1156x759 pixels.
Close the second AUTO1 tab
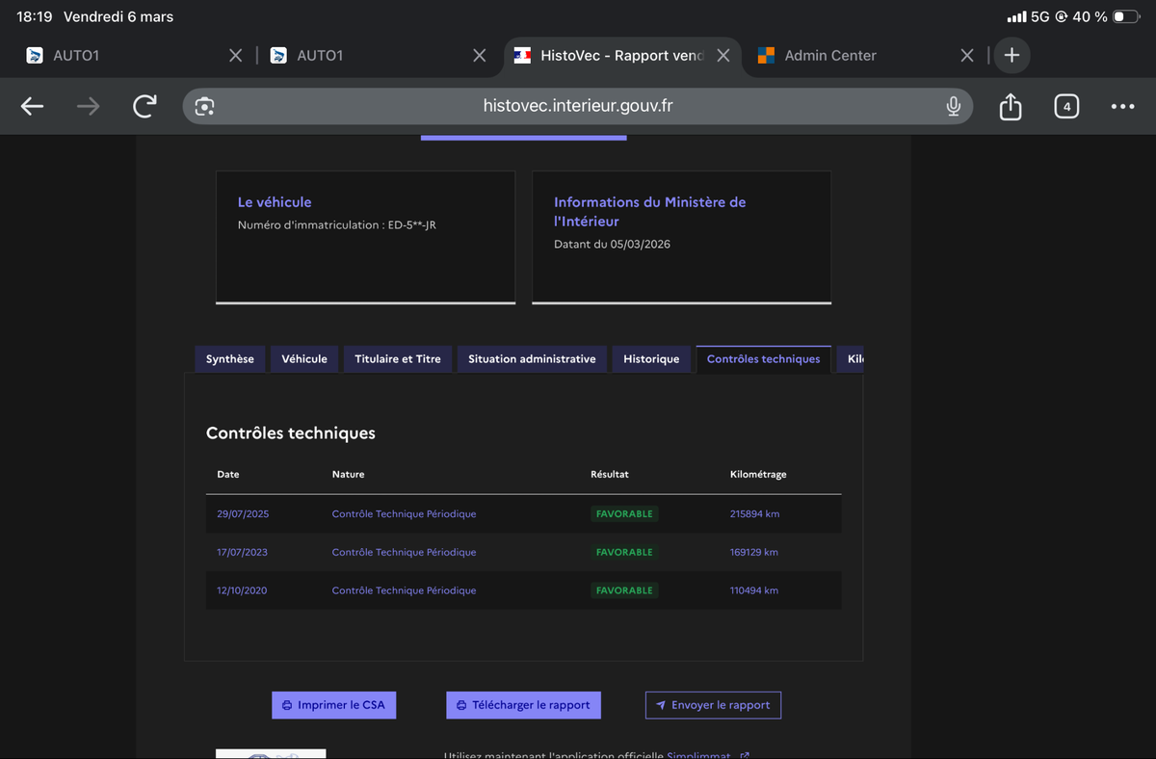(479, 55)
